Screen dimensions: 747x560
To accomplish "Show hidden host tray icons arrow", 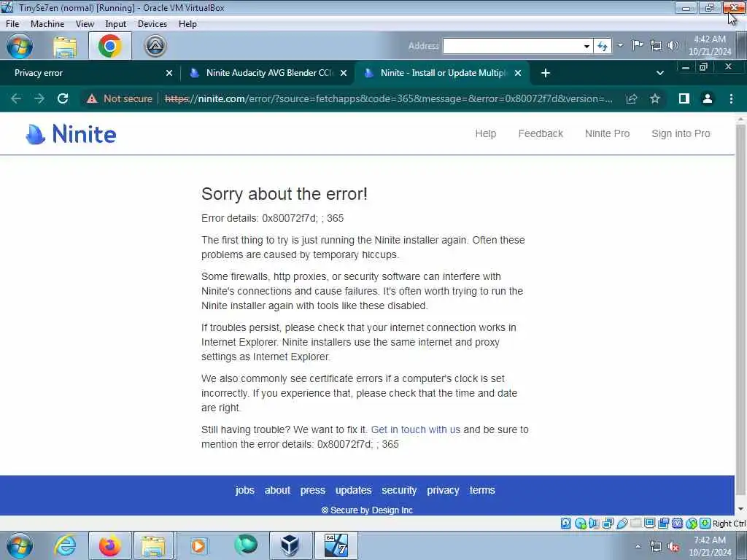I will tap(638, 546).
